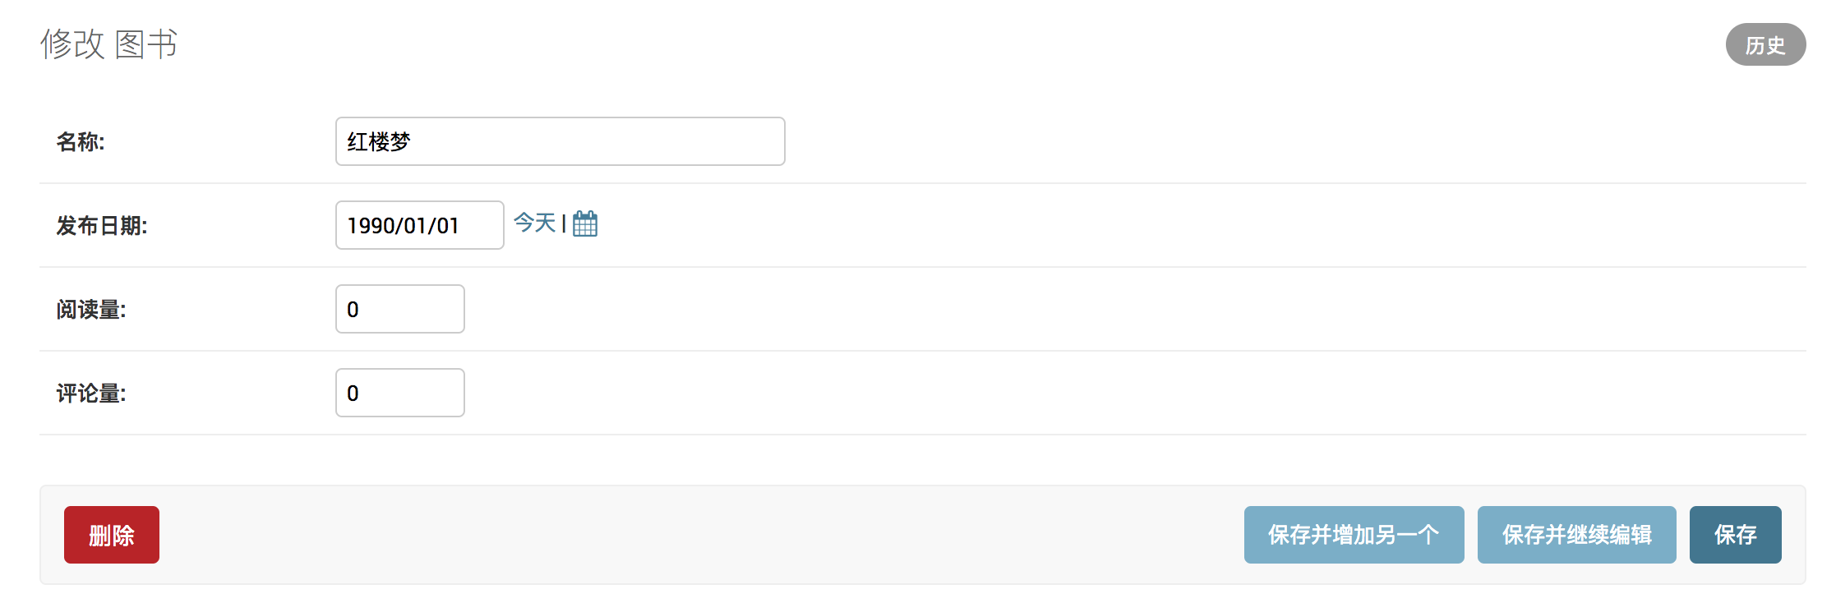Viewport: 1836px width, 603px height.
Task: Click the 评论量 field label
Action: pyautogui.click(x=90, y=394)
